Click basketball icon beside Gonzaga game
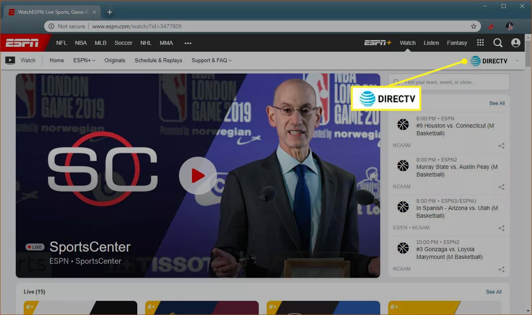Screen dimensions: 532x315 (x=403, y=248)
